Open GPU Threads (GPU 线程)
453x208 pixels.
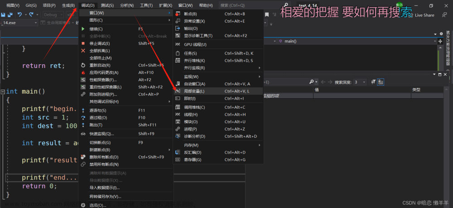218,44
